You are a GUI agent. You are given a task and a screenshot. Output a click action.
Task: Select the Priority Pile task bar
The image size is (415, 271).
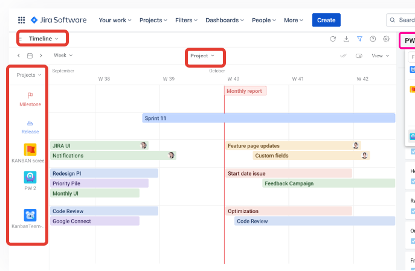tap(99, 183)
